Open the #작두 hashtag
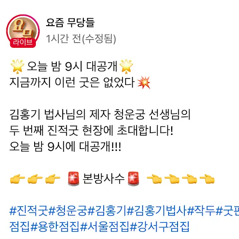This screenshot has width=239, height=239. [x=201, y=211]
